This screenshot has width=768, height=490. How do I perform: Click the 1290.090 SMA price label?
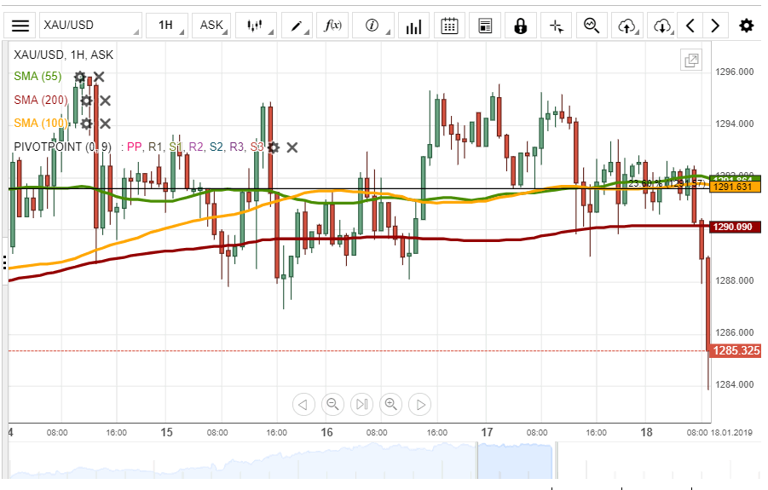[735, 228]
